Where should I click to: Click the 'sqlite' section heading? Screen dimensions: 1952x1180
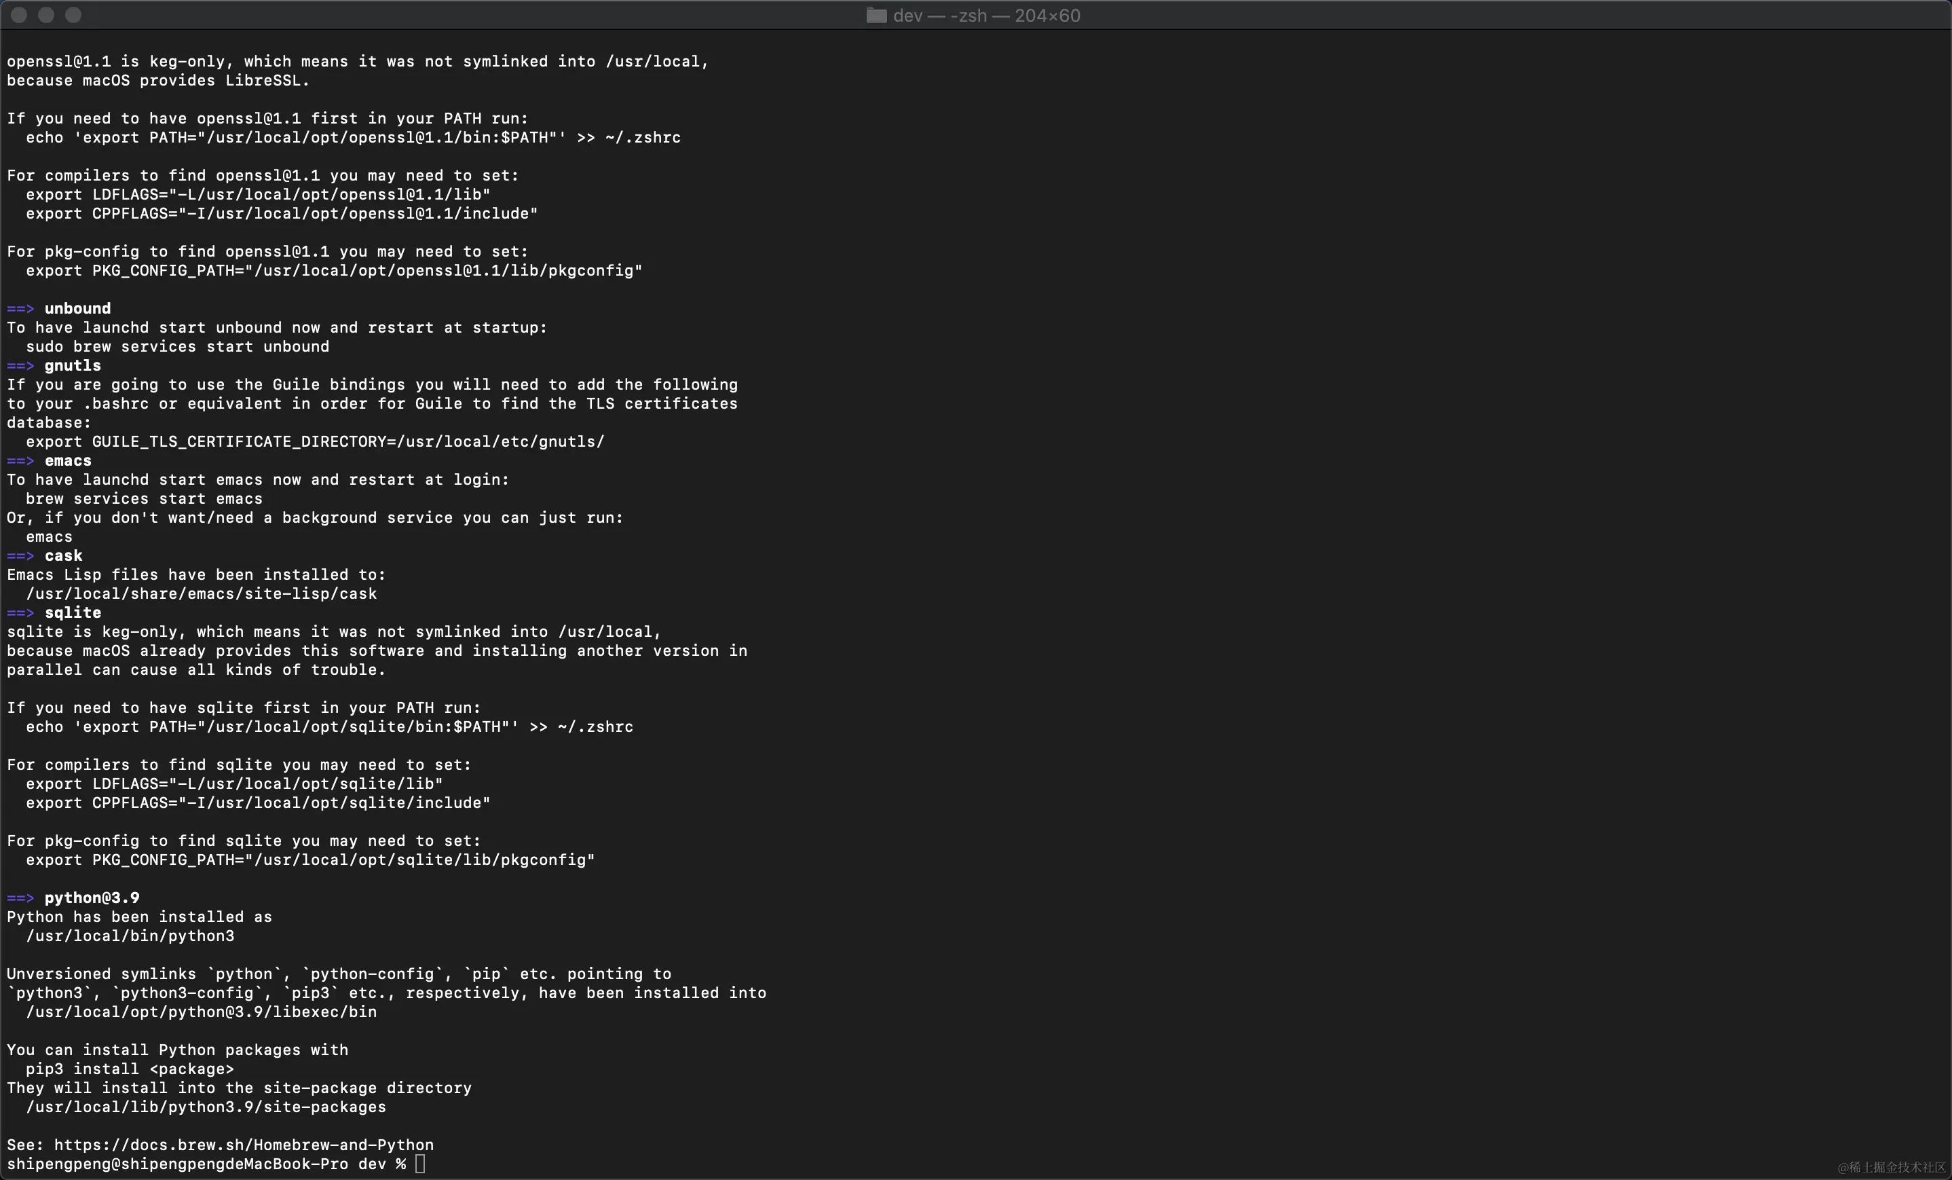(x=73, y=612)
